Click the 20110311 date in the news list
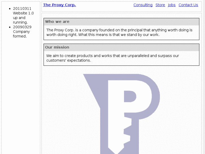 (22, 8)
